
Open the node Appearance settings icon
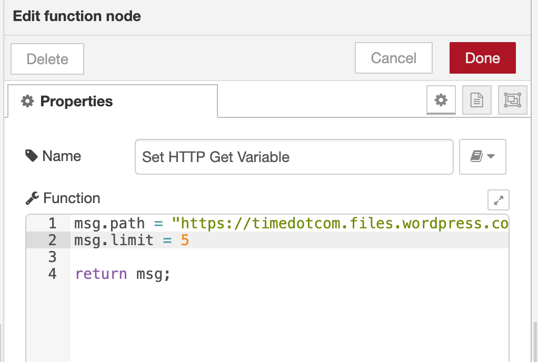pyautogui.click(x=512, y=100)
